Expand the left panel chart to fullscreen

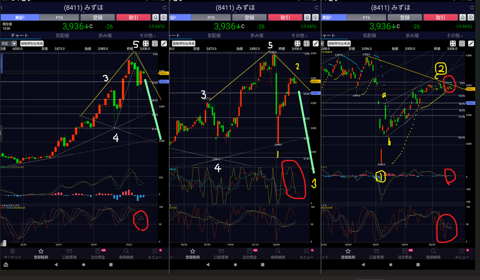point(145,43)
